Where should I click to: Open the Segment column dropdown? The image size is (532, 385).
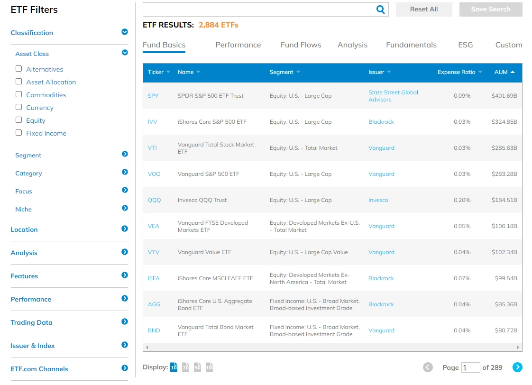coord(298,72)
